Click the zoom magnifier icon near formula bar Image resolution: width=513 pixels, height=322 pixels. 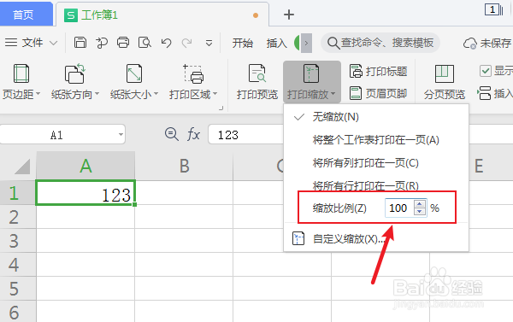172,134
